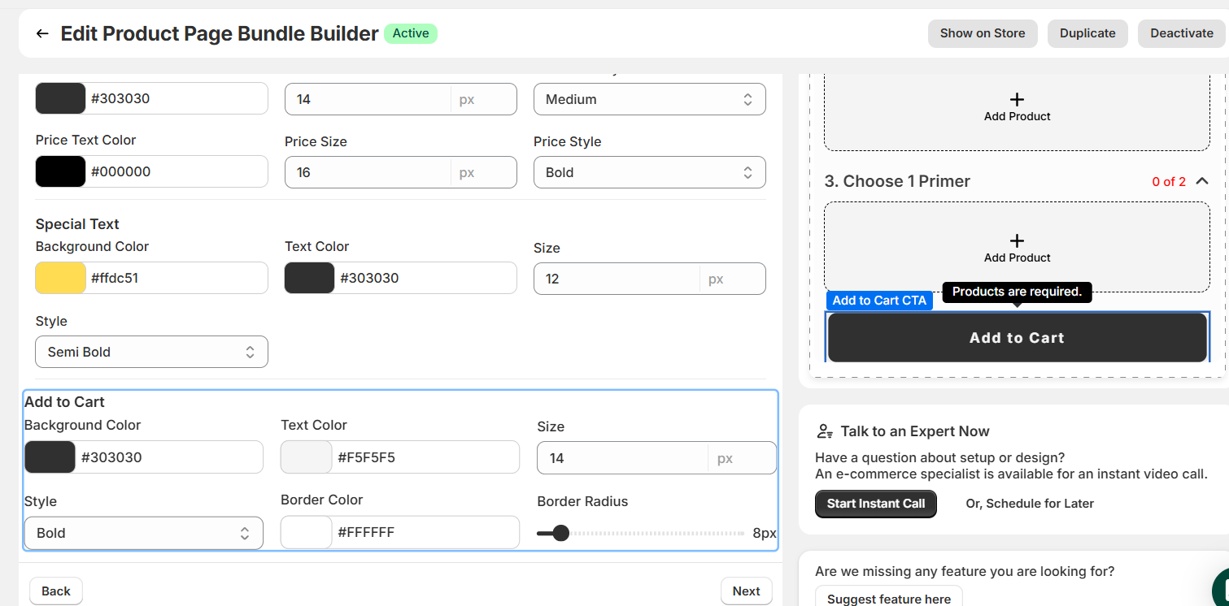Click the Price Size input field
The width and height of the screenshot is (1229, 606).
(x=367, y=172)
